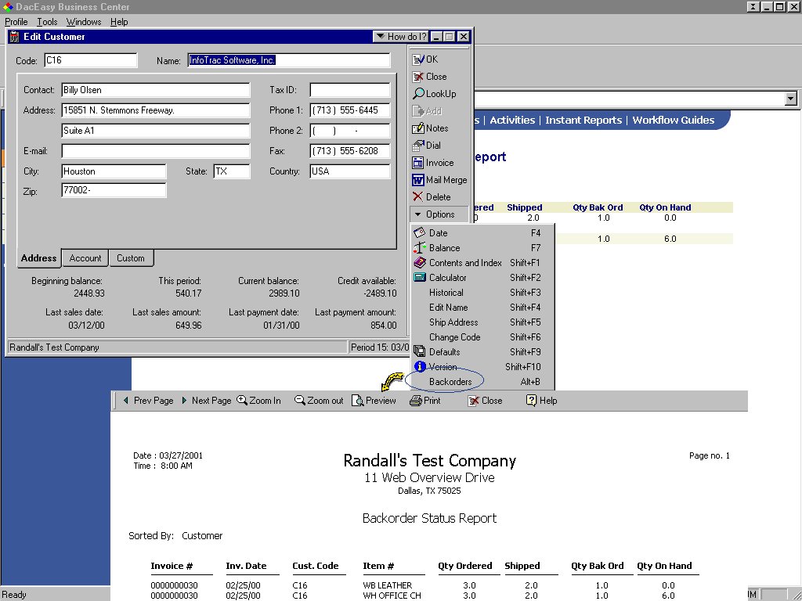Launch Mail Merge Word icon
The width and height of the screenshot is (802, 601).
point(418,180)
